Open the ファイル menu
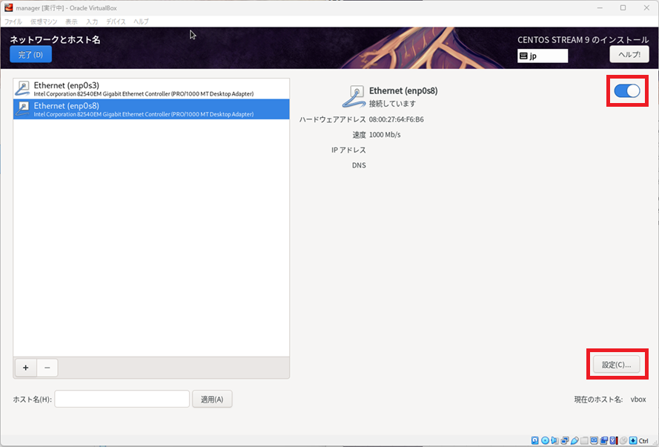Image resolution: width=659 pixels, height=447 pixels. [x=13, y=21]
